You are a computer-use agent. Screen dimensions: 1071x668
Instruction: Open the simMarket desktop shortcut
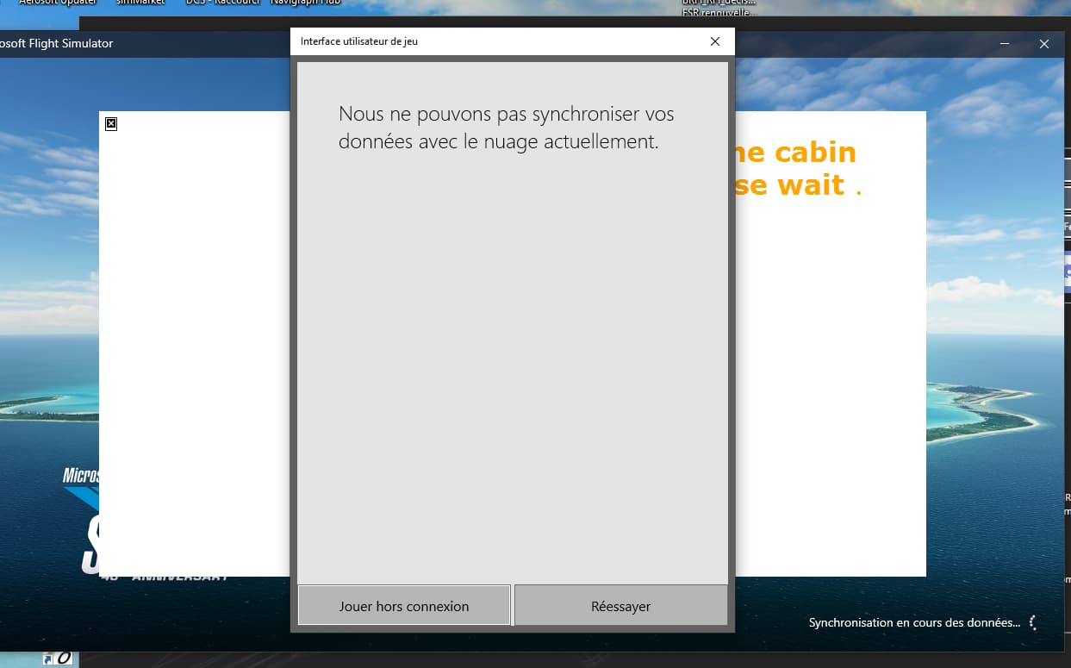140,3
